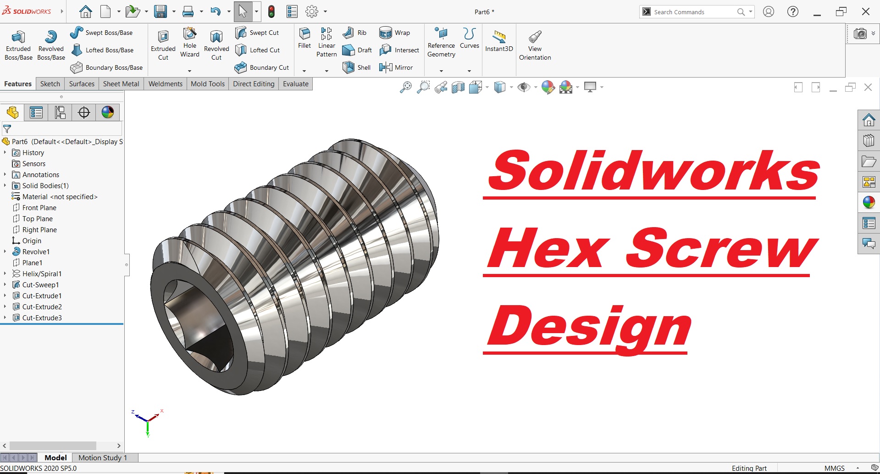Switch to the Evaluate tab
Screen dimensions: 880x474
pyautogui.click(x=296, y=84)
